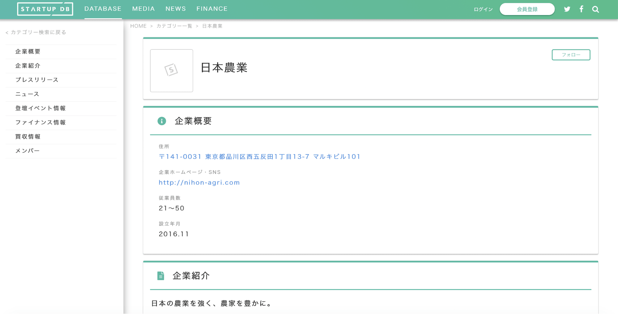Click カテゴリー一覧 in the breadcrumb
The image size is (618, 314).
[174, 26]
